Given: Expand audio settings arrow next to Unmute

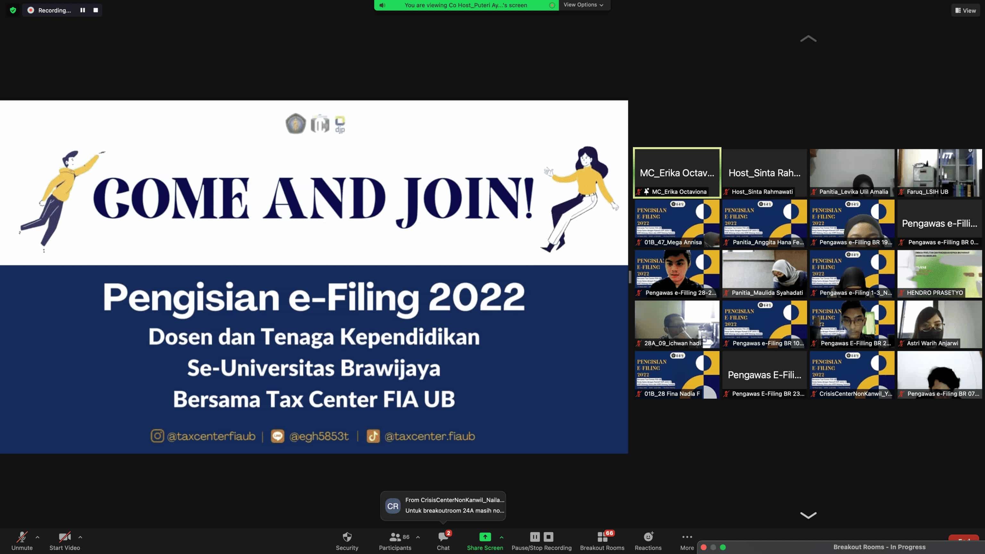Looking at the screenshot, I should point(38,537).
